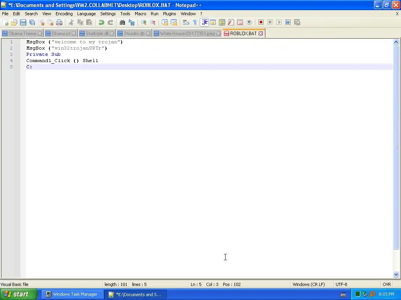Open the Windows Start button

pyautogui.click(x=18, y=295)
